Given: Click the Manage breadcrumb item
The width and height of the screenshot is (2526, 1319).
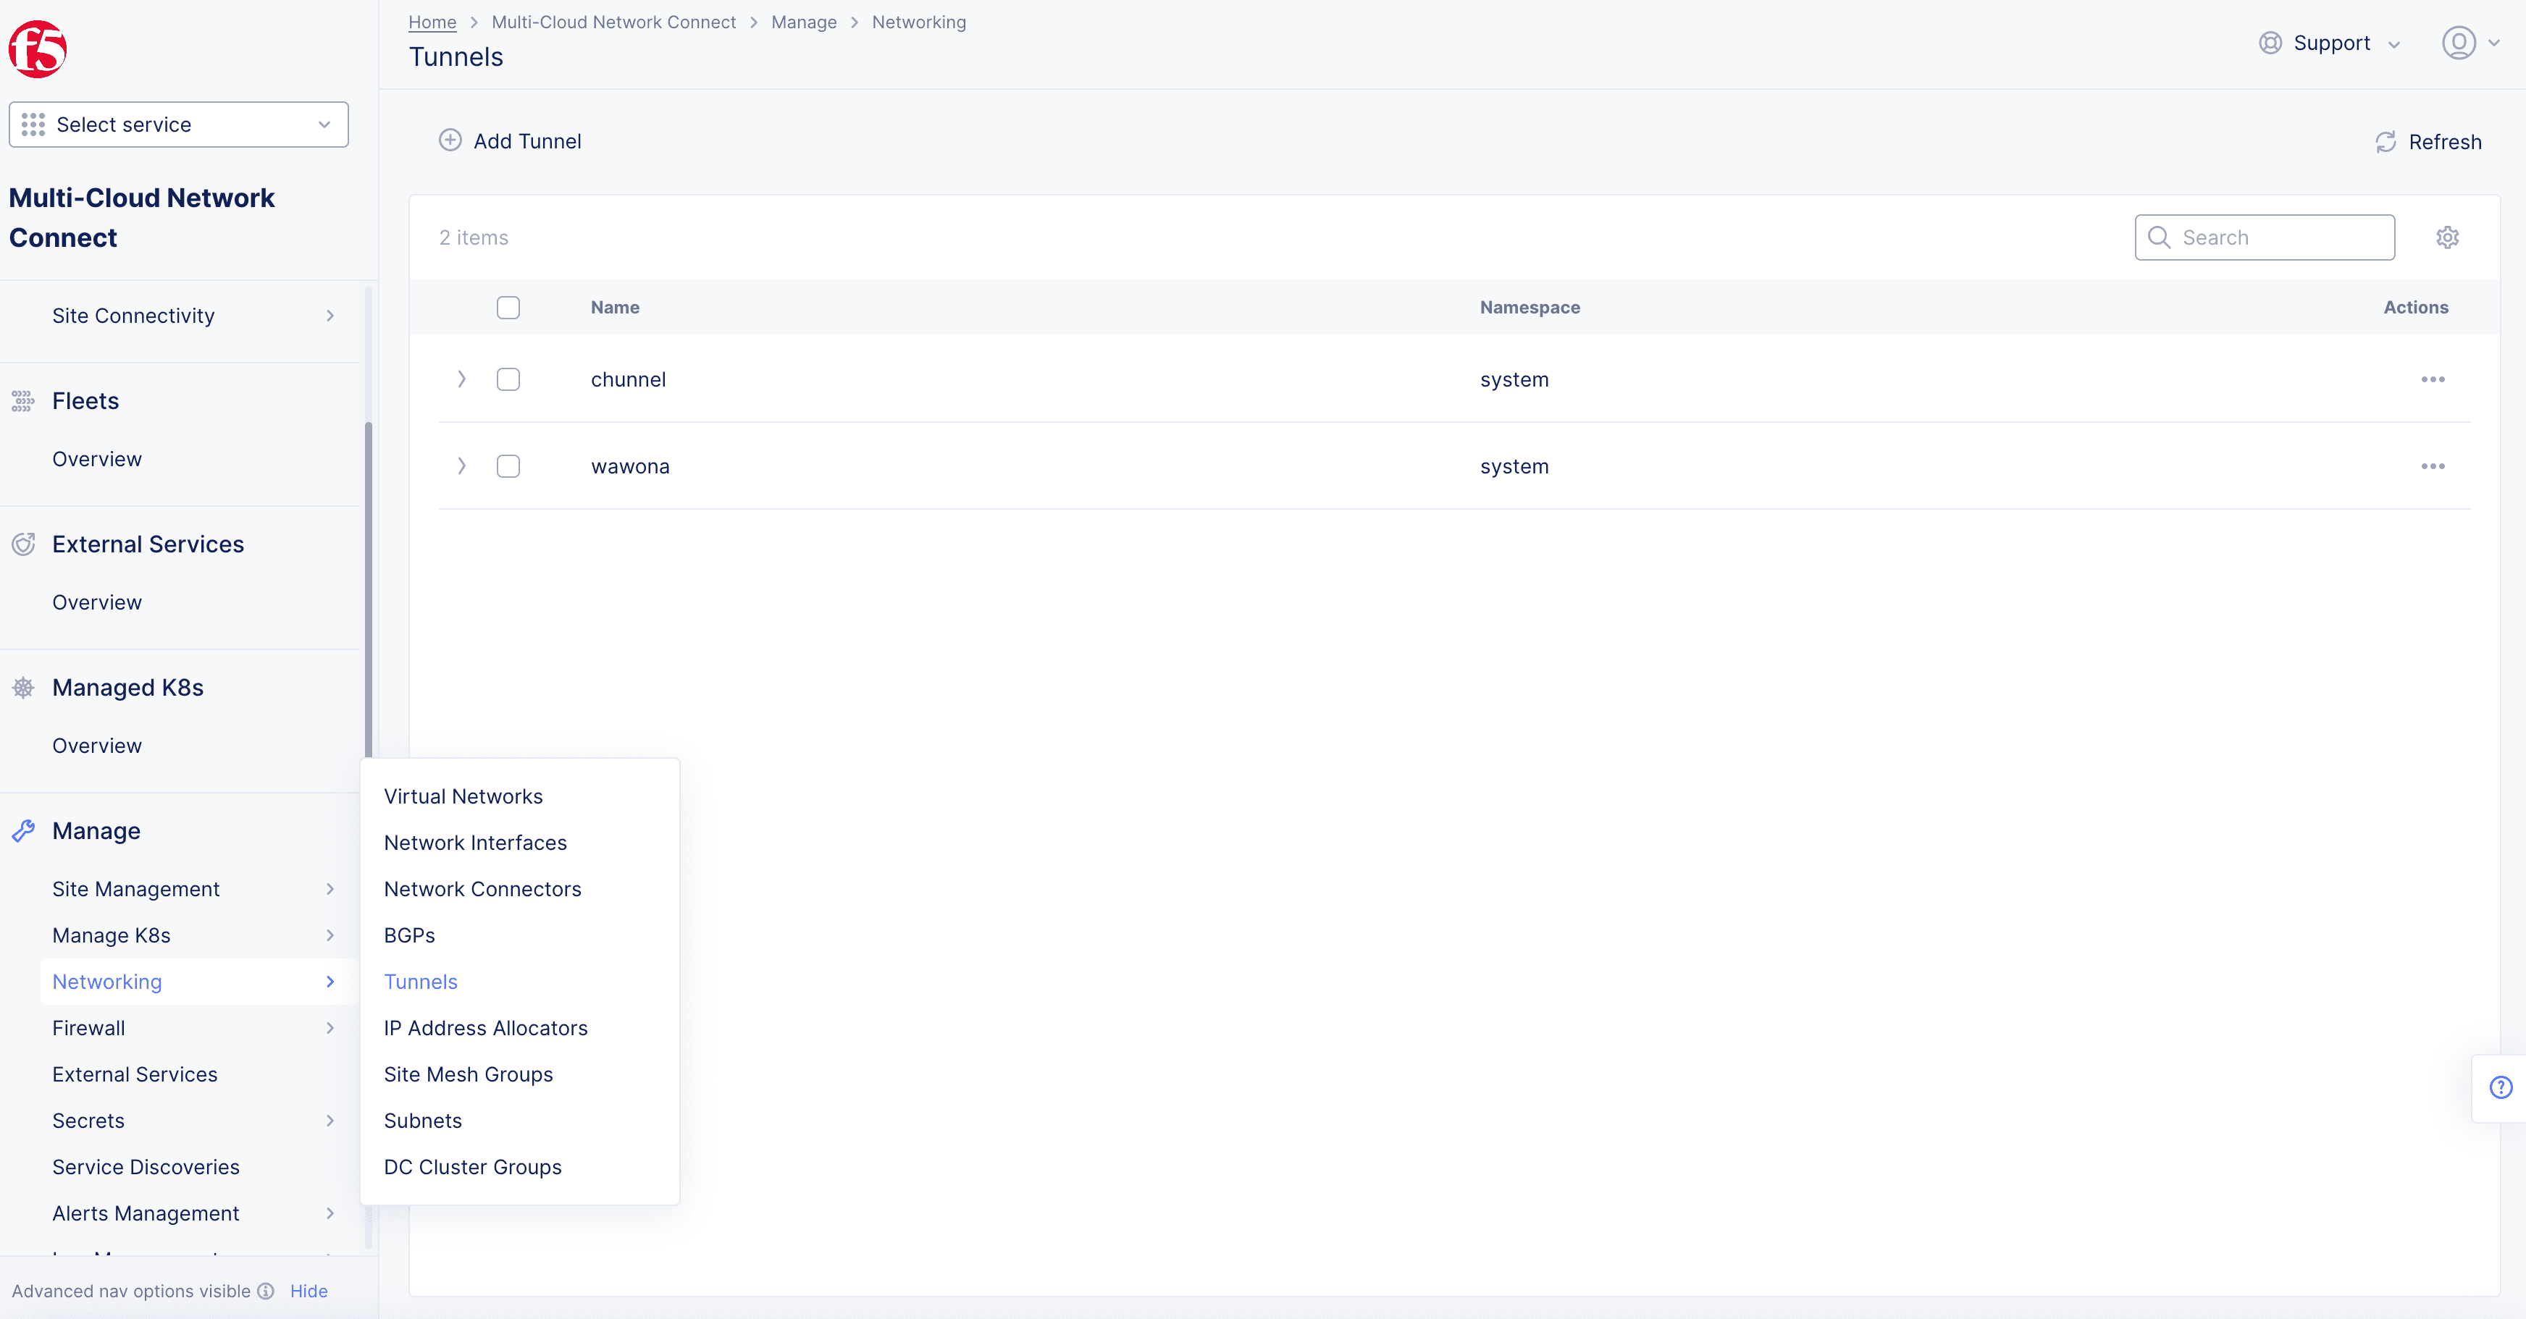Looking at the screenshot, I should coord(804,22).
